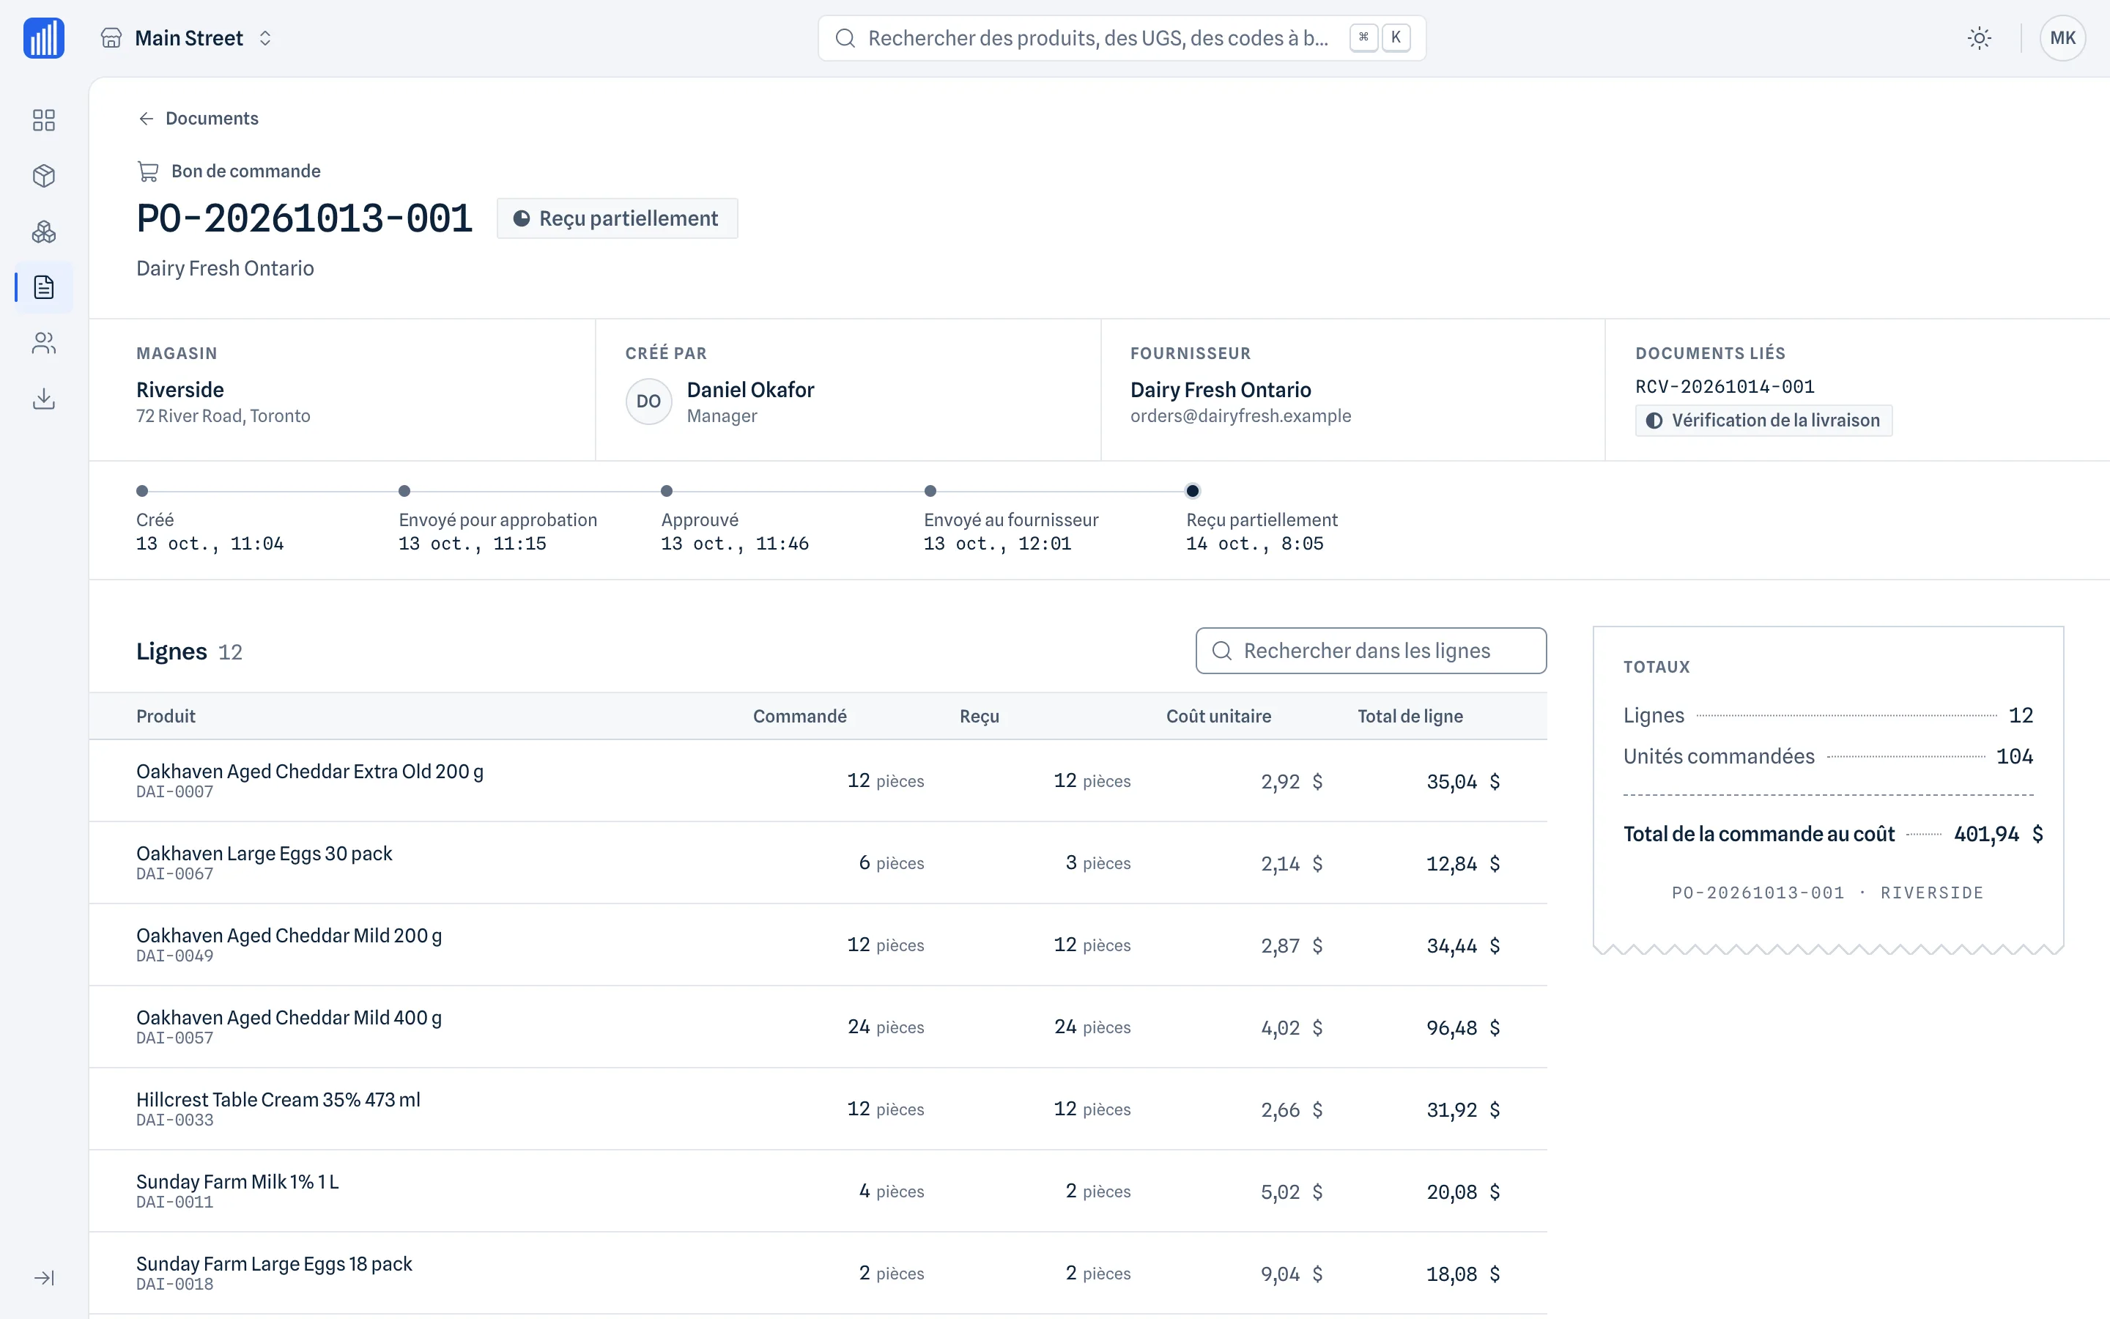Click supplier email orders@dairyfresh.example
This screenshot has height=1319, width=2110.
tap(1240, 416)
